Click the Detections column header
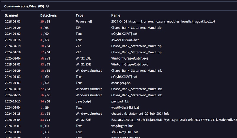This screenshot has height=138, width=237. click(x=48, y=15)
